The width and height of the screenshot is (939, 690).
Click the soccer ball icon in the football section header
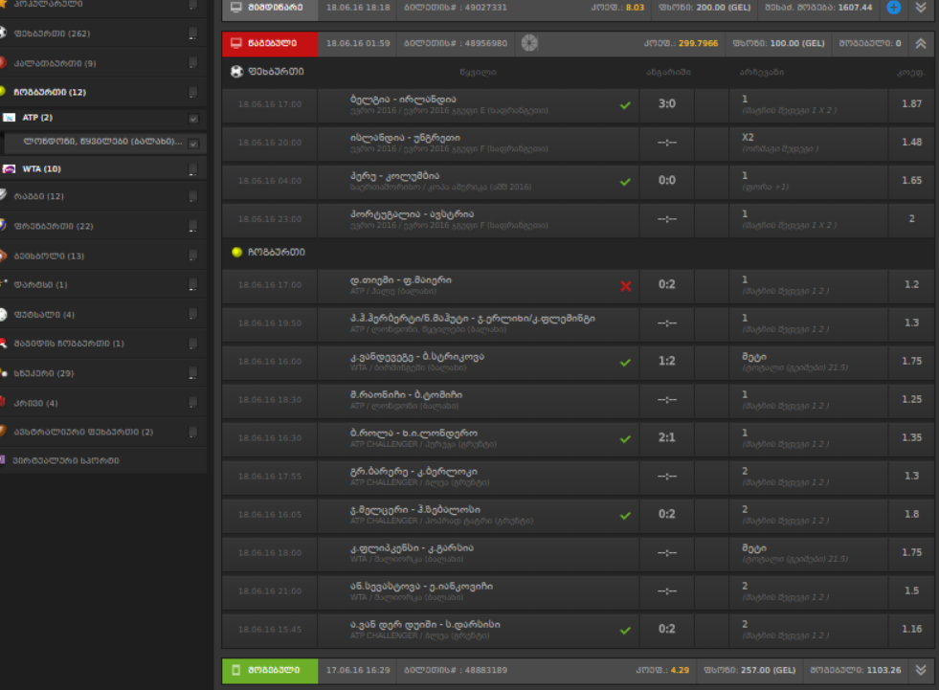coord(236,72)
